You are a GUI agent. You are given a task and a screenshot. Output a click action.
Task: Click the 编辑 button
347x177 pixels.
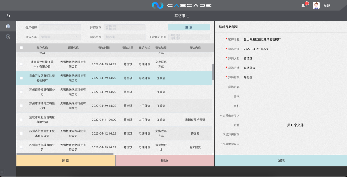coord(281,160)
